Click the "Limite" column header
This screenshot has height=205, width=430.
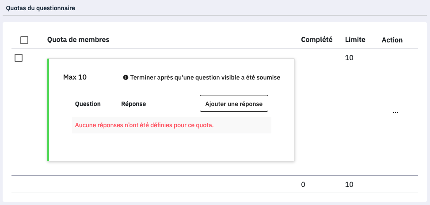(x=355, y=39)
